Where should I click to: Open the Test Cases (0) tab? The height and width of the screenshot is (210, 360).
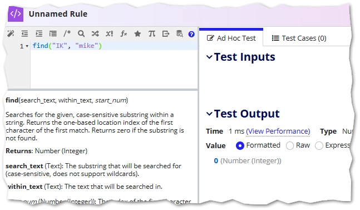click(x=299, y=38)
